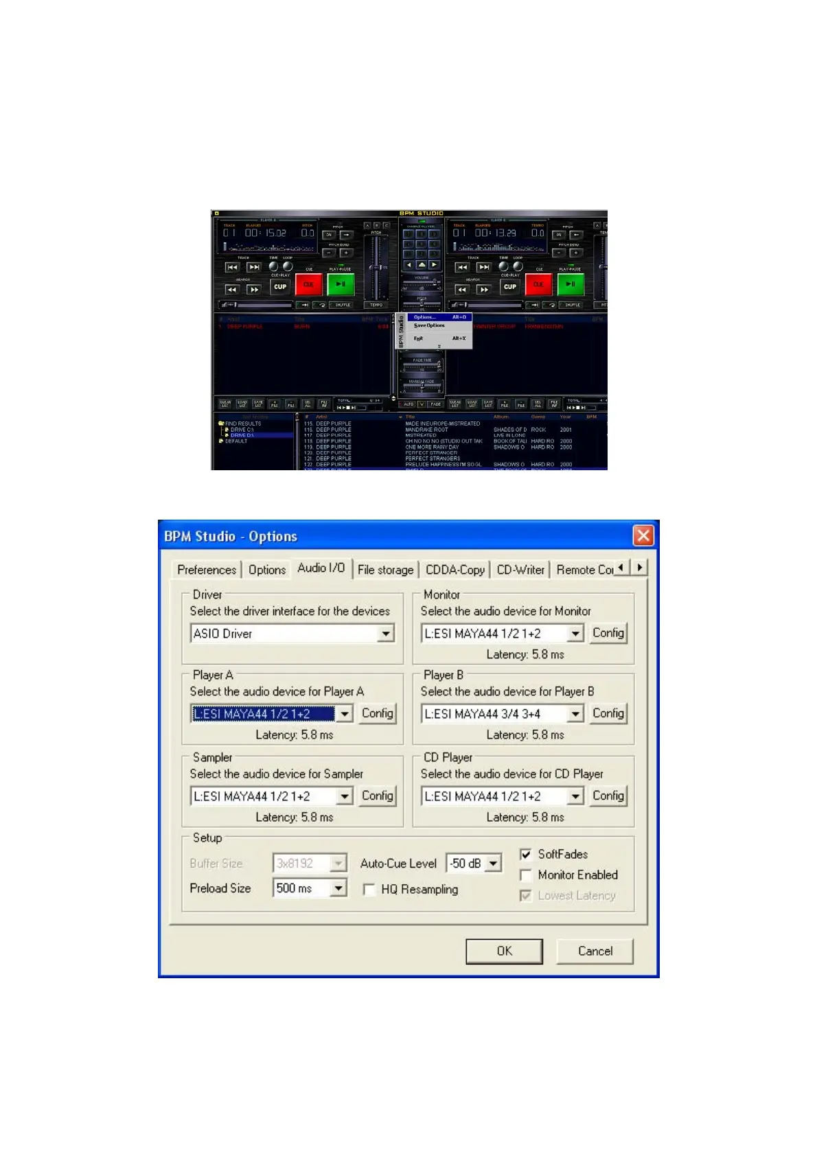Open Sampler audio device dropdown
Viewport: 817px width, 1156px height.
click(x=345, y=796)
